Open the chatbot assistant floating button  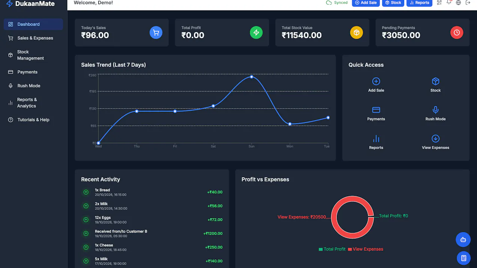[x=463, y=239]
